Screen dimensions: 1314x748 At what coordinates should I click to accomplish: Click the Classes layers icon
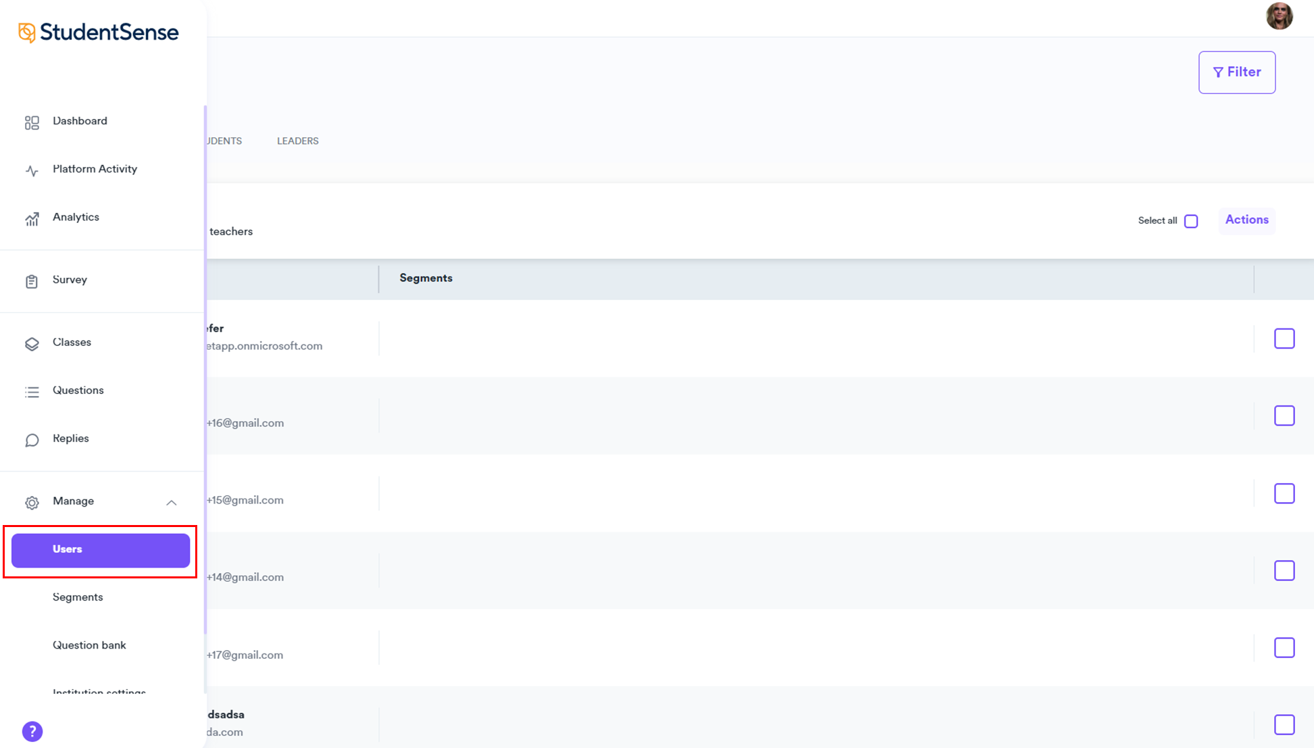[32, 344]
